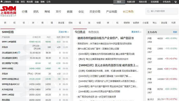Open the 更多资讯 > link
Screen dimensions: 179x101
(x=136, y=32)
